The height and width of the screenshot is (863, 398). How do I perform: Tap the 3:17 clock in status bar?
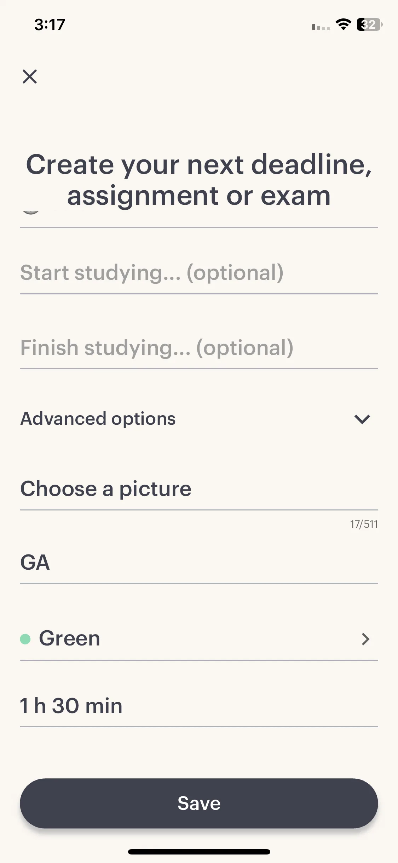tap(50, 25)
